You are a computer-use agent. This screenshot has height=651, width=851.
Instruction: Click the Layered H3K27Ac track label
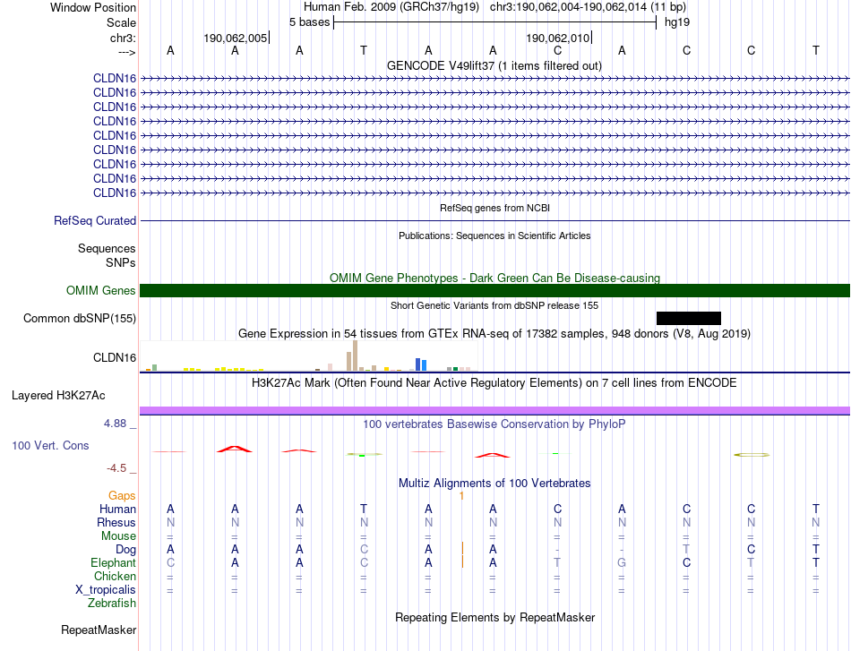[58, 396]
